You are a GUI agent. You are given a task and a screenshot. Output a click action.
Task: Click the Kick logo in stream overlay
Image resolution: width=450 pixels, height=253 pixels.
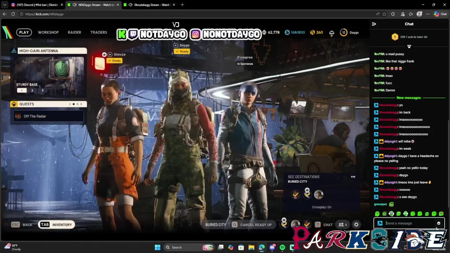[x=122, y=34]
